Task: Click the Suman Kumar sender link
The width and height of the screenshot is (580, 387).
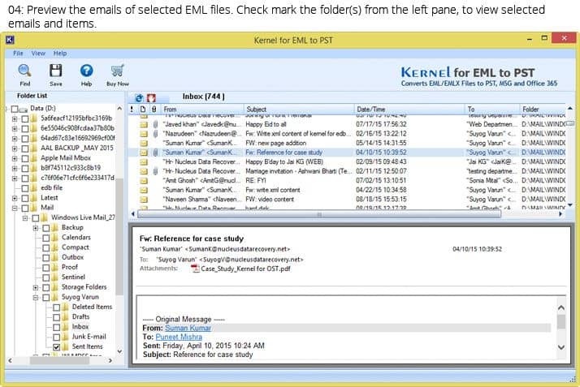Action: (x=188, y=328)
